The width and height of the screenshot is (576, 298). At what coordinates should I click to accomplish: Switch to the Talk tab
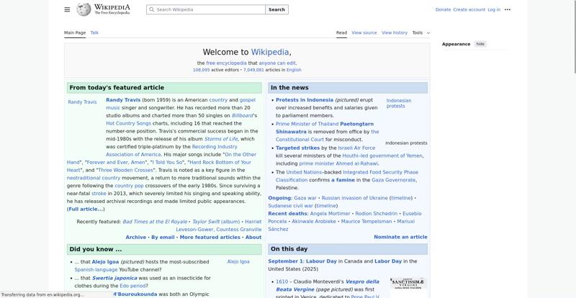click(x=94, y=32)
